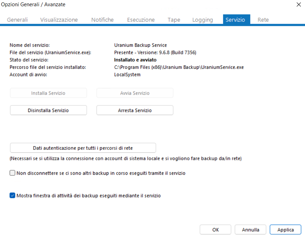This screenshot has width=305, height=237.
Task: Click the File del servizio (UraniumService.exe) label
Action: pyautogui.click(x=50, y=53)
